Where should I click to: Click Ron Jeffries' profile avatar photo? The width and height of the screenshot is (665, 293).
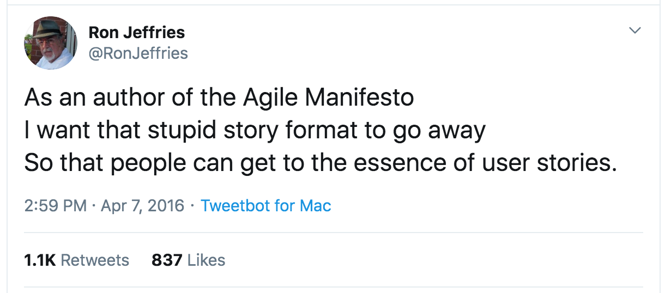point(51,42)
